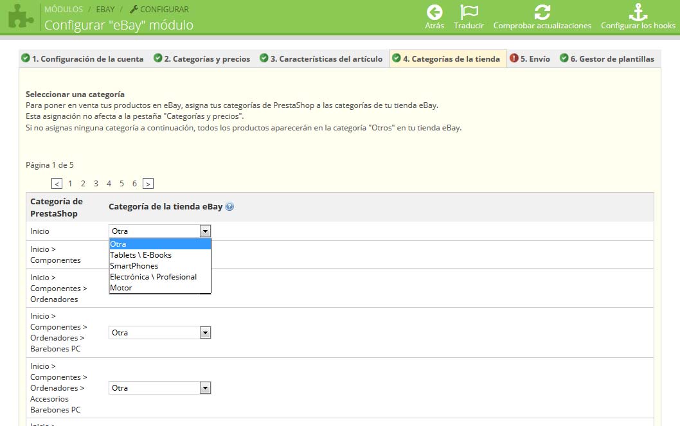Viewport: 680px width, 426px height.
Task: Click the Comprobar actualizaciones label
Action: 542,26
